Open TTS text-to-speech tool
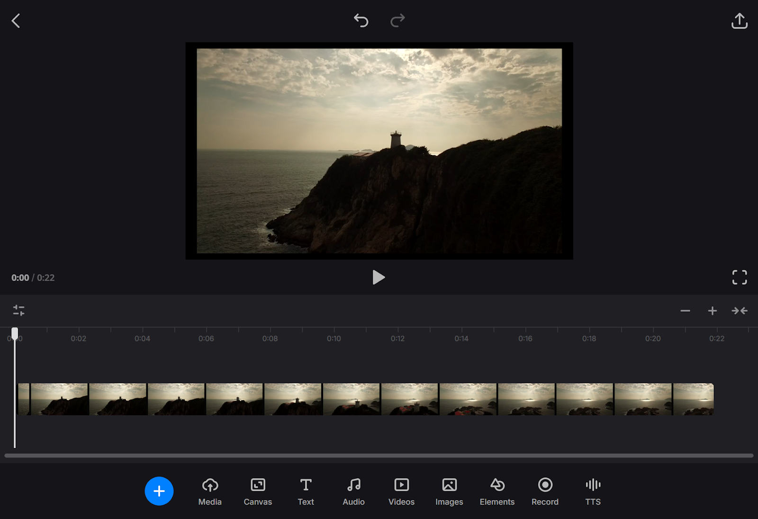The height and width of the screenshot is (519, 758). click(x=593, y=491)
